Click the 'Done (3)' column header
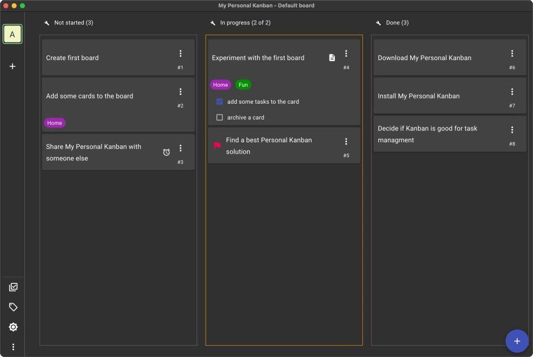Viewport: 533px width, 357px height. [x=398, y=23]
